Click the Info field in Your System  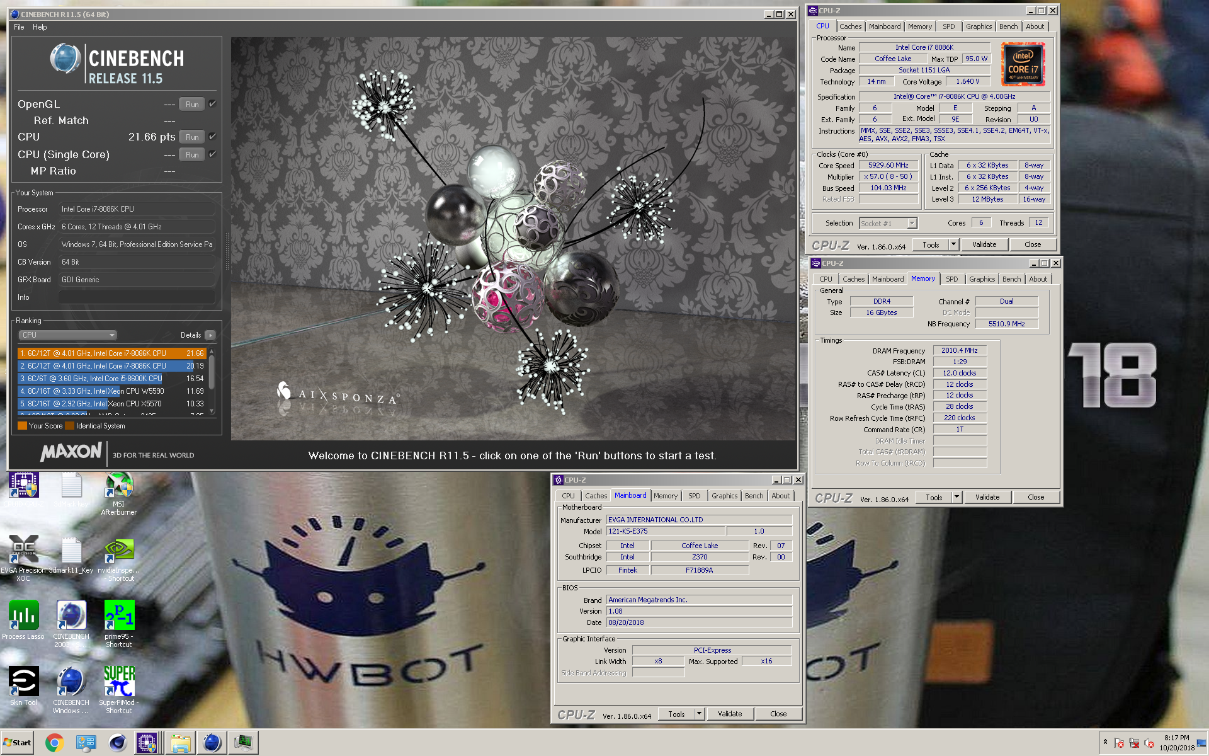[137, 297]
